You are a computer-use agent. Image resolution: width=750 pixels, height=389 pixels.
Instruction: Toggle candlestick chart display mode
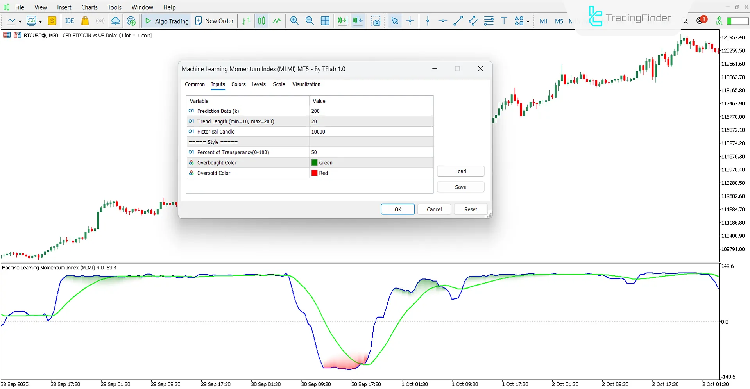tap(261, 21)
